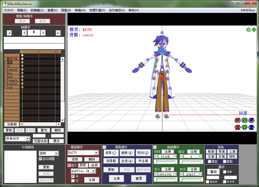This screenshot has width=259, height=187.
Task: Toggle the 起始帧 checkbox
Action: tap(208, 181)
